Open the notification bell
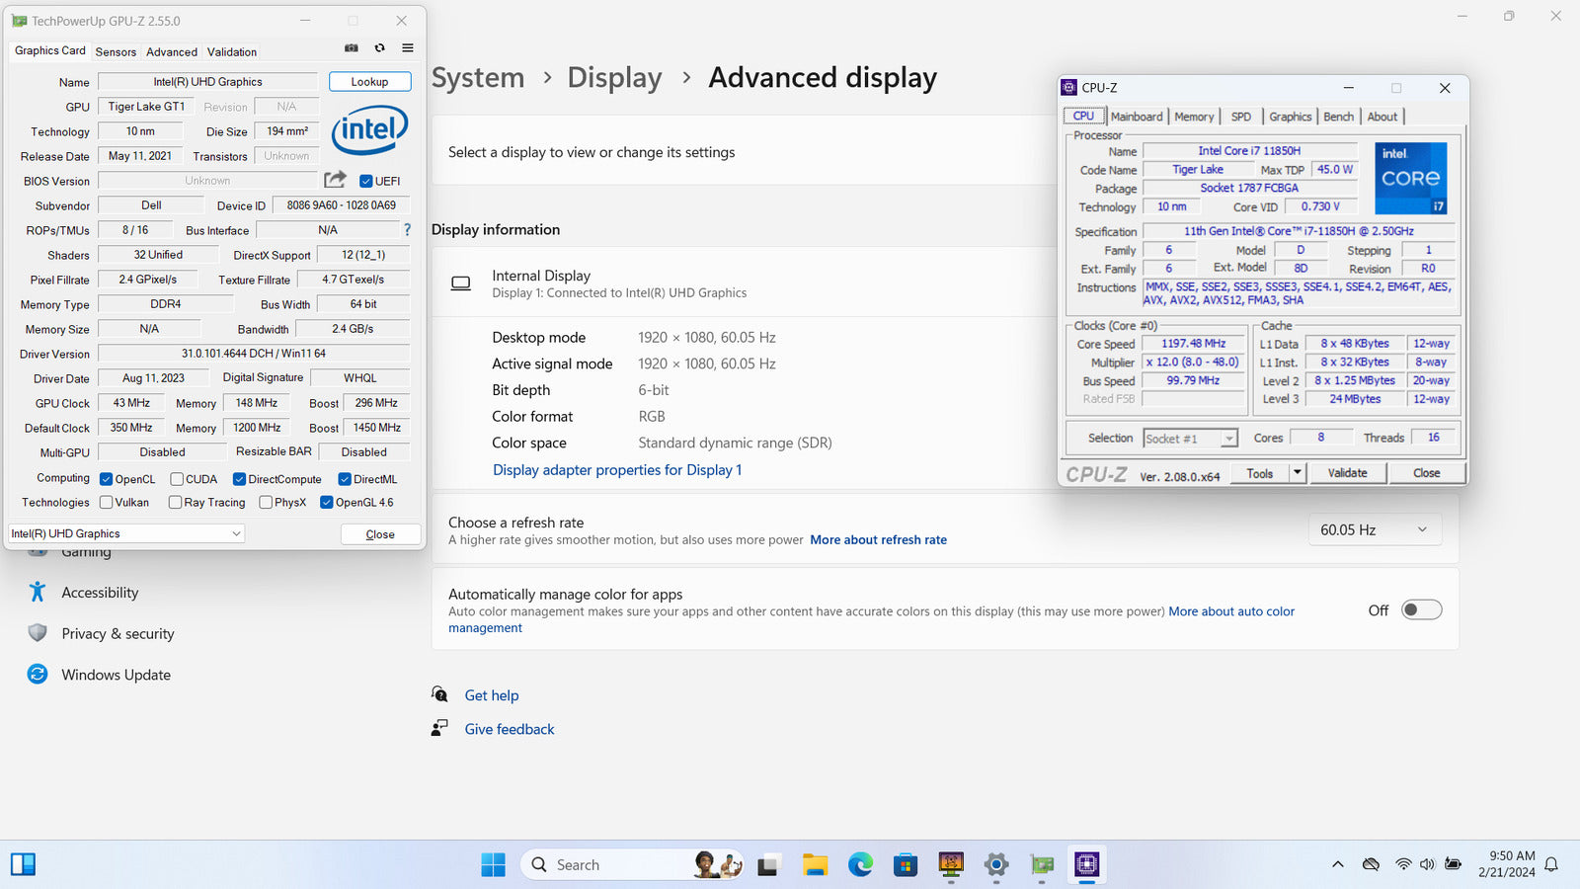This screenshot has width=1580, height=889. (x=1551, y=864)
